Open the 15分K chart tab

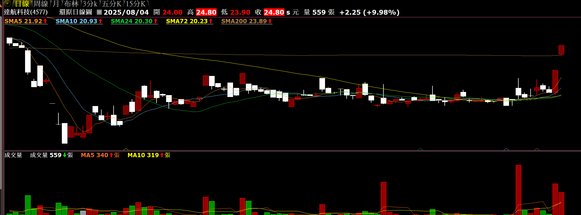pos(136,4)
